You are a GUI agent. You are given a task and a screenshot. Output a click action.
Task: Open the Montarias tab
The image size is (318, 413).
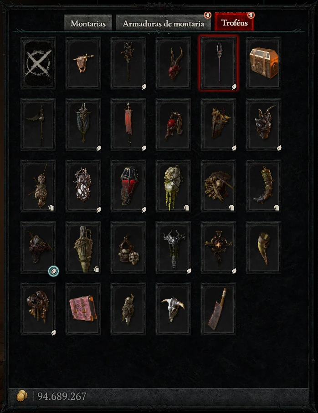tap(88, 23)
